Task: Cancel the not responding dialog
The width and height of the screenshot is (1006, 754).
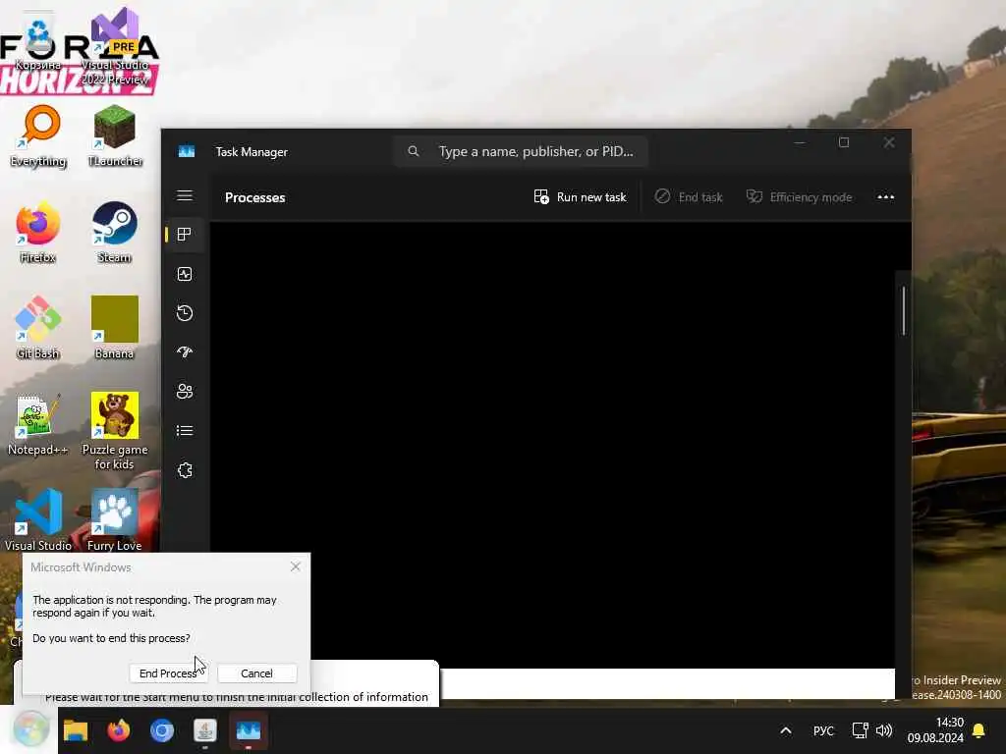Action: 256,673
